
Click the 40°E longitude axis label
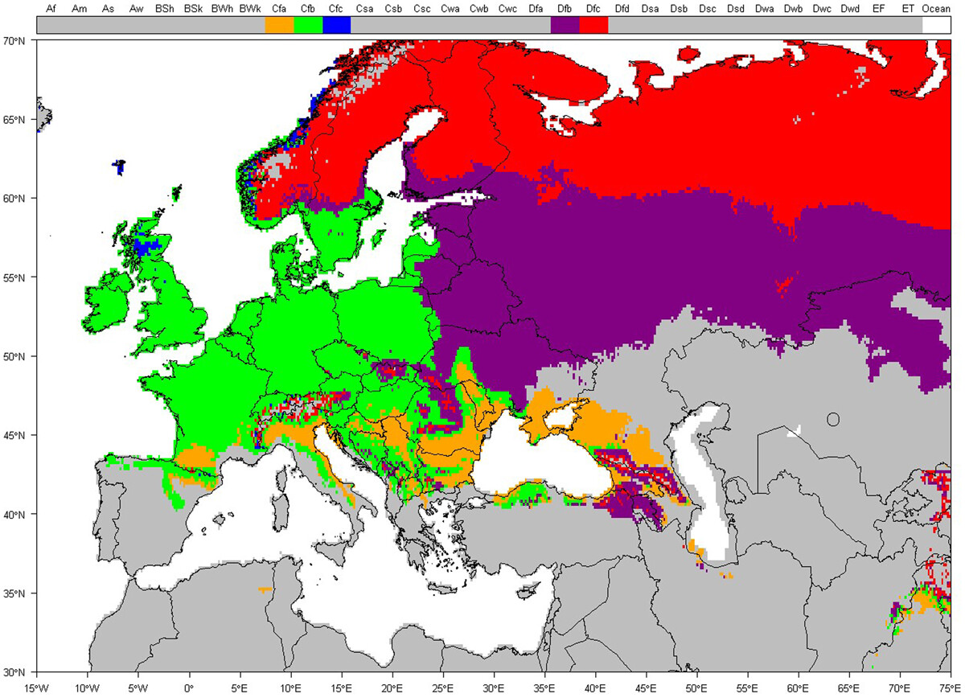(595, 688)
